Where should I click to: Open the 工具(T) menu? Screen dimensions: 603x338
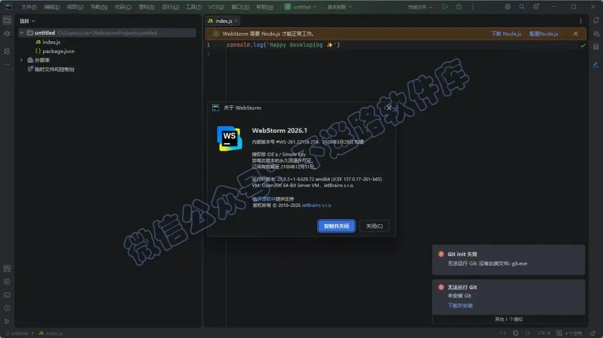tap(193, 7)
